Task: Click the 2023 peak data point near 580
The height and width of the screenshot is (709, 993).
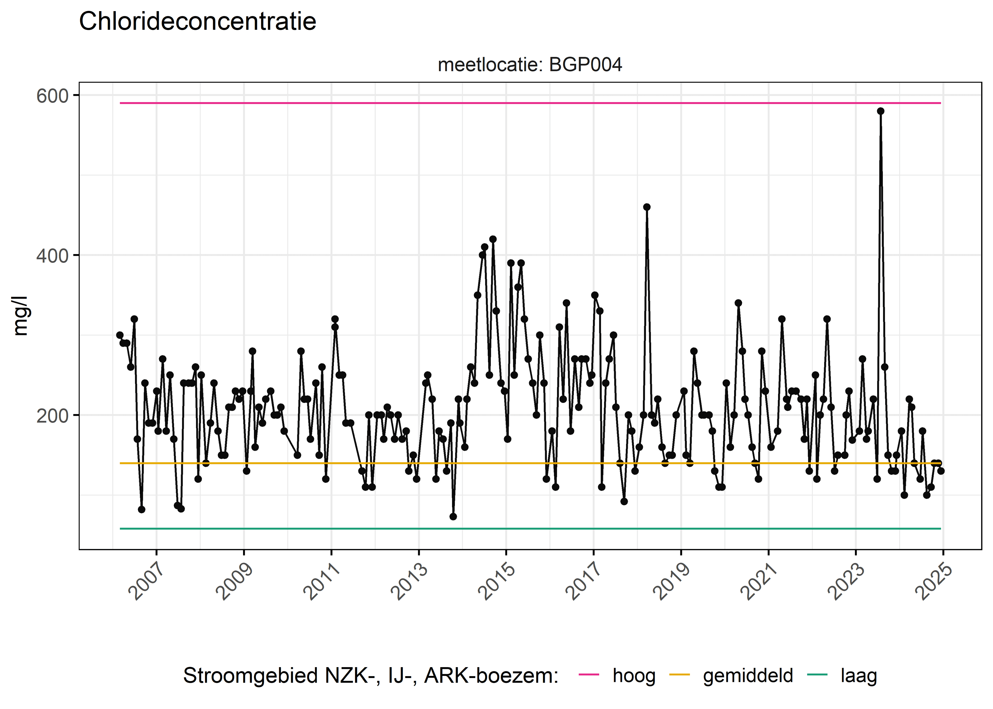Action: tap(880, 111)
